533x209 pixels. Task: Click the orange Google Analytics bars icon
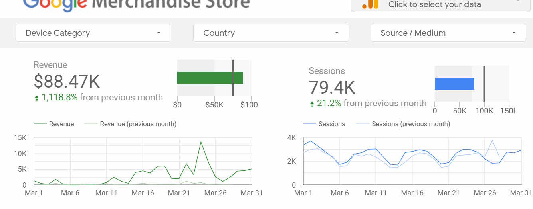pos(370,4)
